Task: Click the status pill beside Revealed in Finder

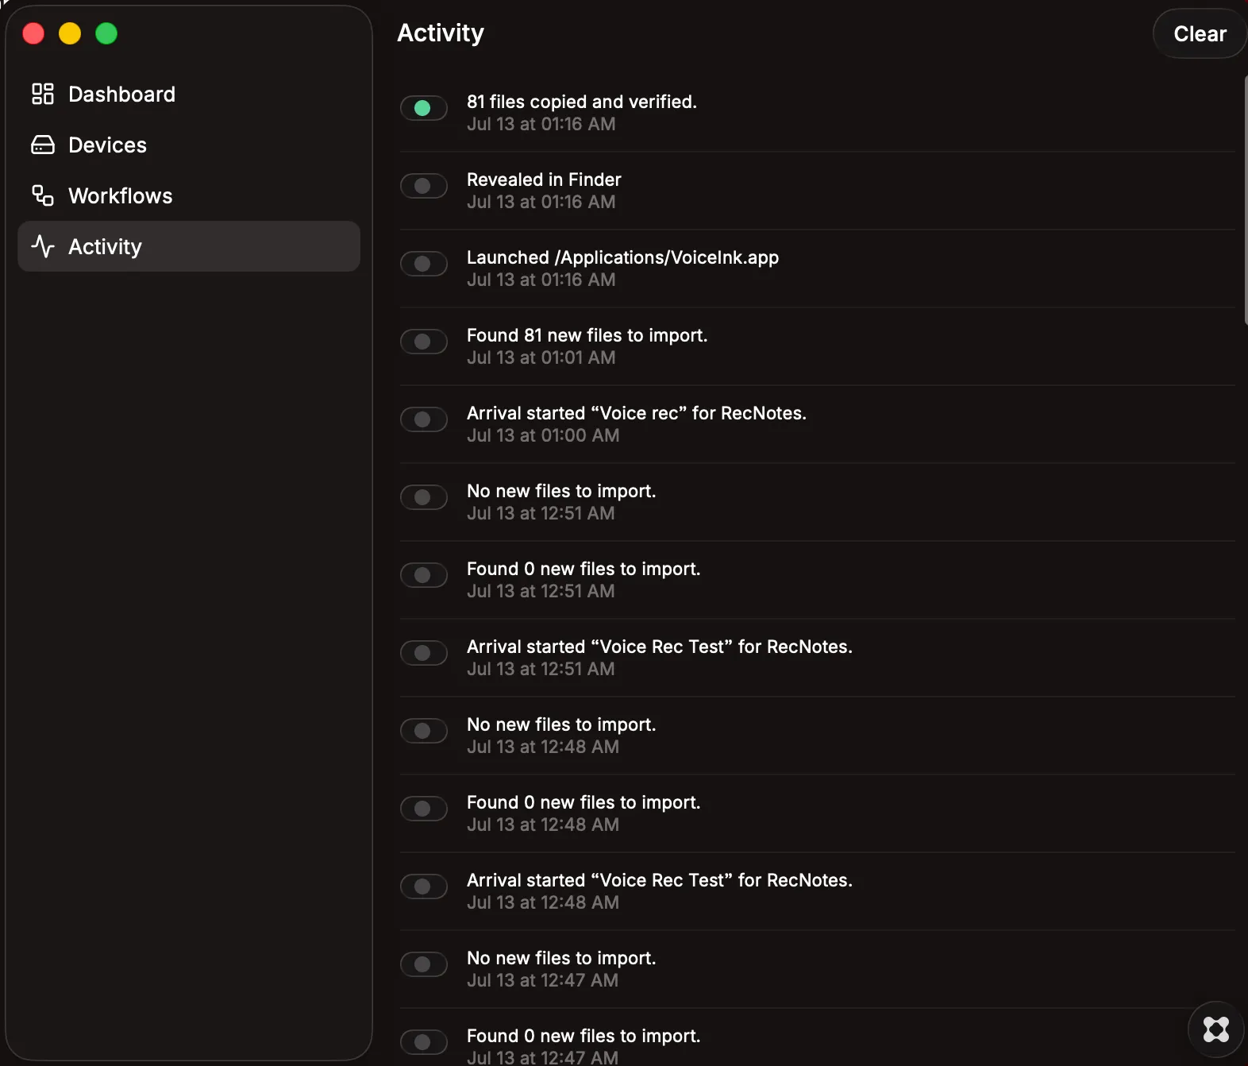Action: click(423, 186)
